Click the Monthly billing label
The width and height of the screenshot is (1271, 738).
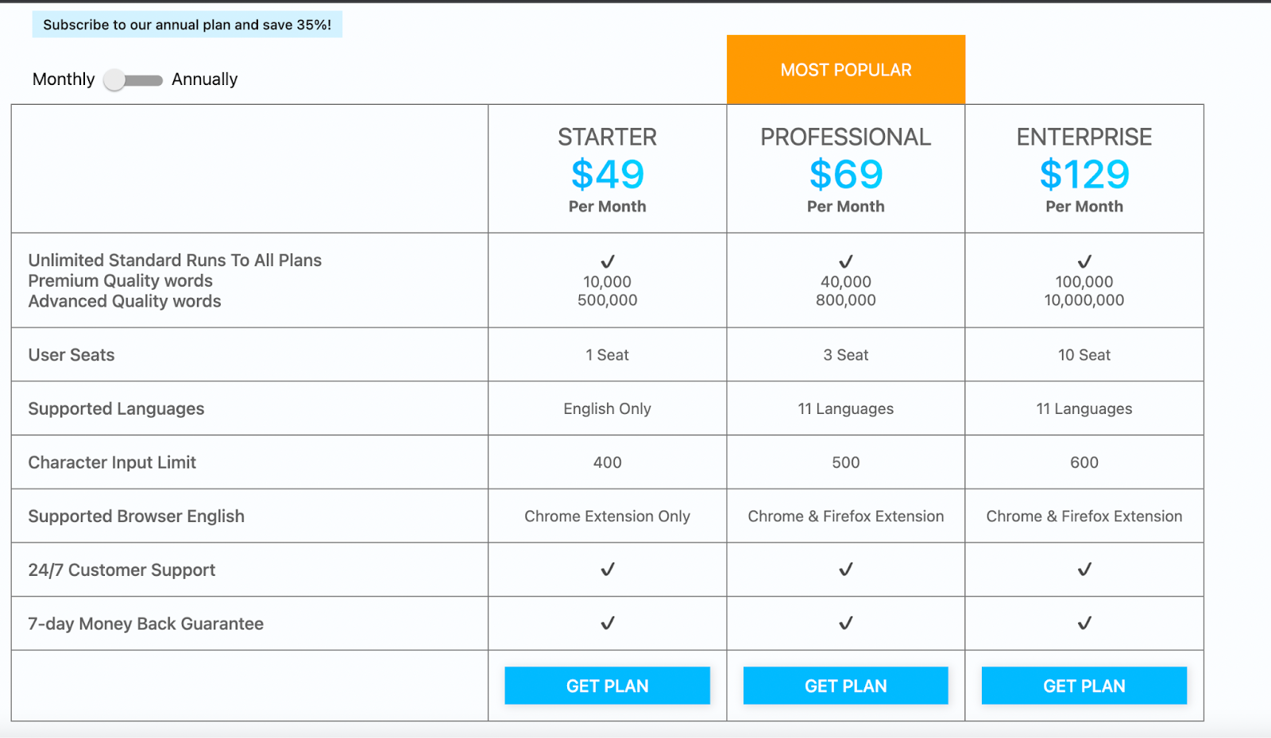pos(64,79)
